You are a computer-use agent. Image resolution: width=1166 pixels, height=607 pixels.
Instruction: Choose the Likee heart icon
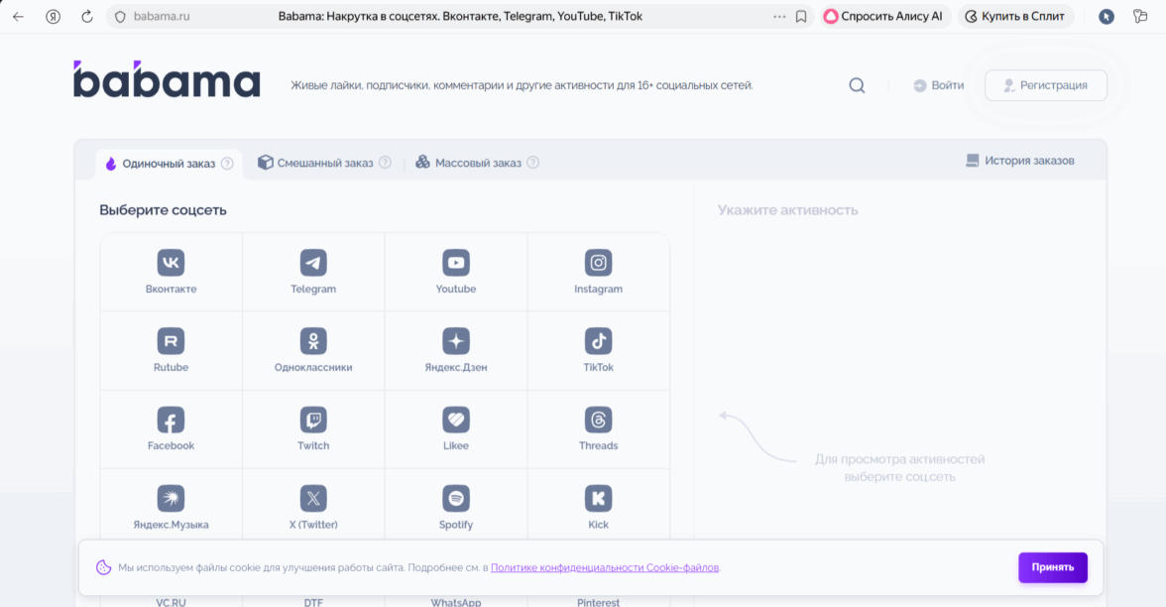tap(456, 420)
